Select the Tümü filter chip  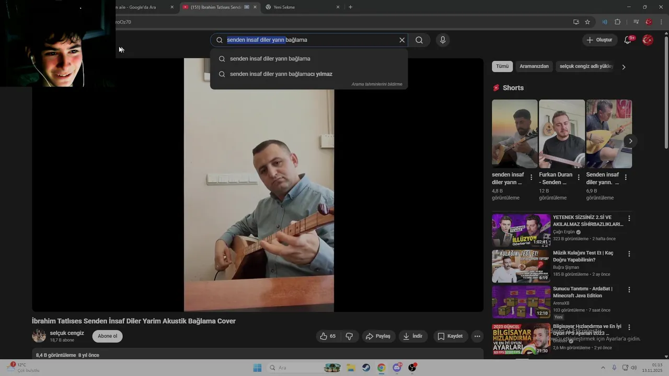pyautogui.click(x=502, y=66)
